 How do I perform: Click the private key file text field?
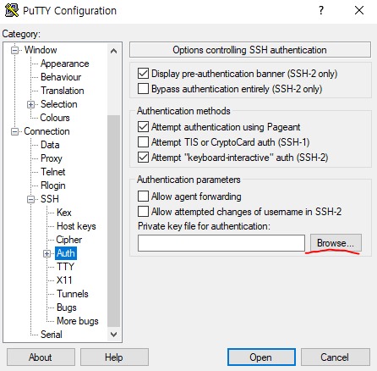tap(221, 243)
